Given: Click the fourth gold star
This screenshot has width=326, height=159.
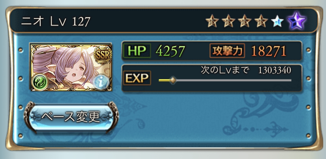Looking at the screenshot, I should click(x=261, y=21).
